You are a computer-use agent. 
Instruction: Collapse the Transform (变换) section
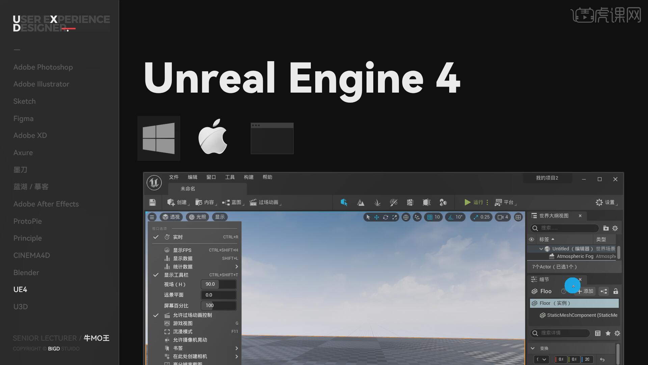(x=533, y=348)
